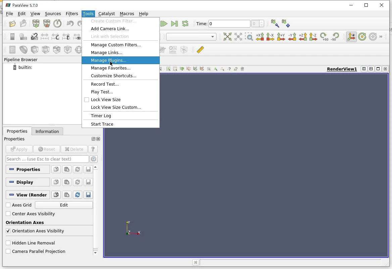
Task: Click the Disconnect from server icon
Action: coord(47,24)
